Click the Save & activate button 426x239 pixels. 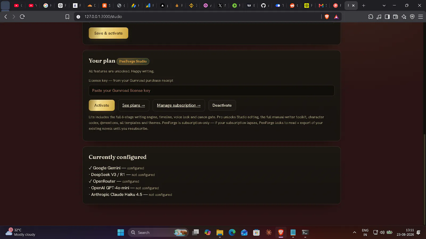point(108,33)
